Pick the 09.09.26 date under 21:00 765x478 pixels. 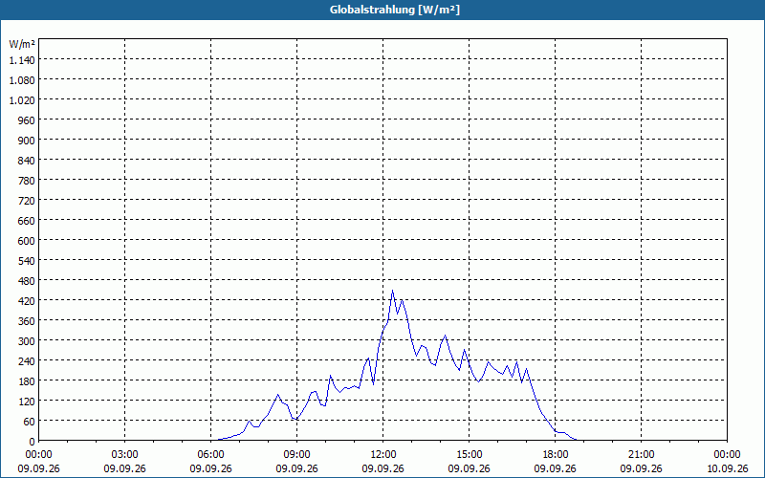(x=641, y=468)
